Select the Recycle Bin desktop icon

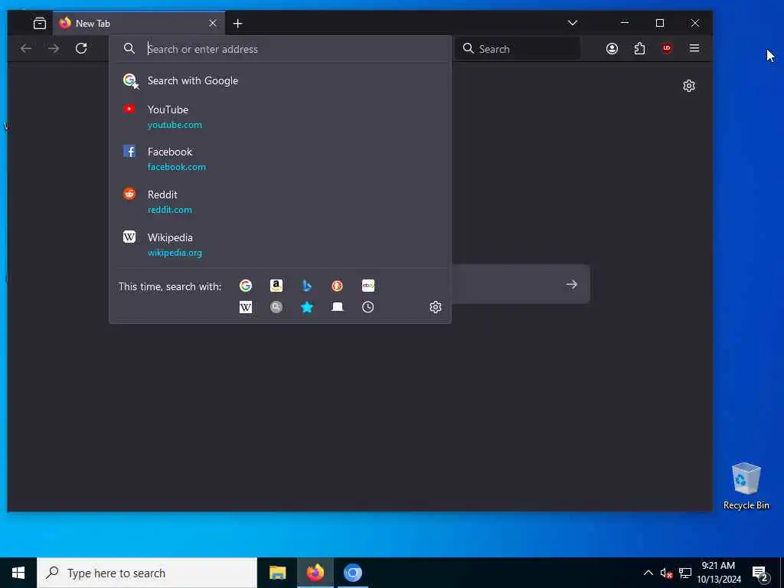pyautogui.click(x=746, y=486)
